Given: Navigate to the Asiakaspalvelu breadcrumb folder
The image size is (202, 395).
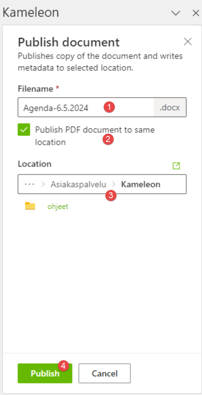Looking at the screenshot, I should tap(78, 184).
